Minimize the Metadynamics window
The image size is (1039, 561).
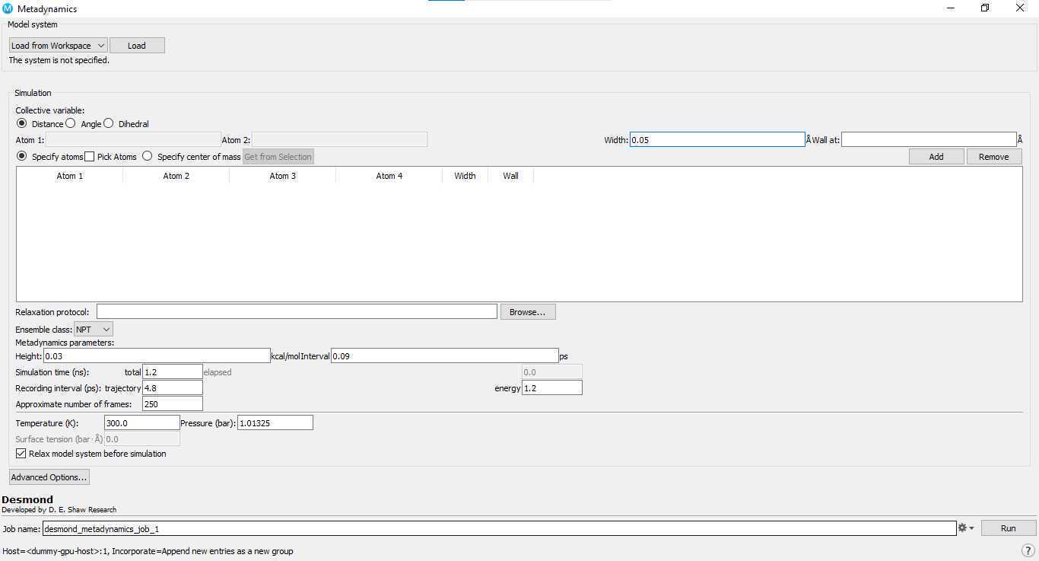951,8
